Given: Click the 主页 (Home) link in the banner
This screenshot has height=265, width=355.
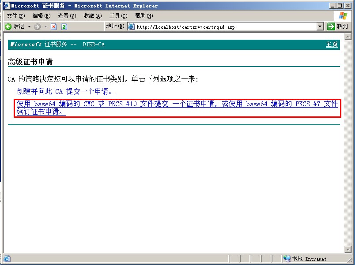Looking at the screenshot, I should pos(332,45).
